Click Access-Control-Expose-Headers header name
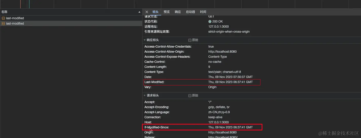The width and height of the screenshot is (361, 138). point(167,57)
